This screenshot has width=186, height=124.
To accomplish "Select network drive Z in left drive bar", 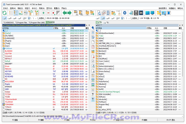I will (25, 18).
